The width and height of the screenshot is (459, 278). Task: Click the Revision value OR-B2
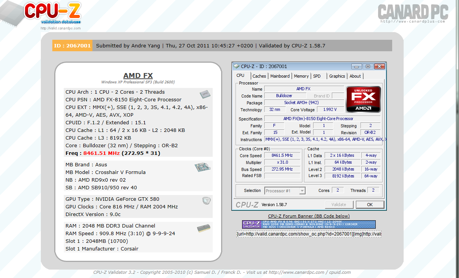point(370,133)
